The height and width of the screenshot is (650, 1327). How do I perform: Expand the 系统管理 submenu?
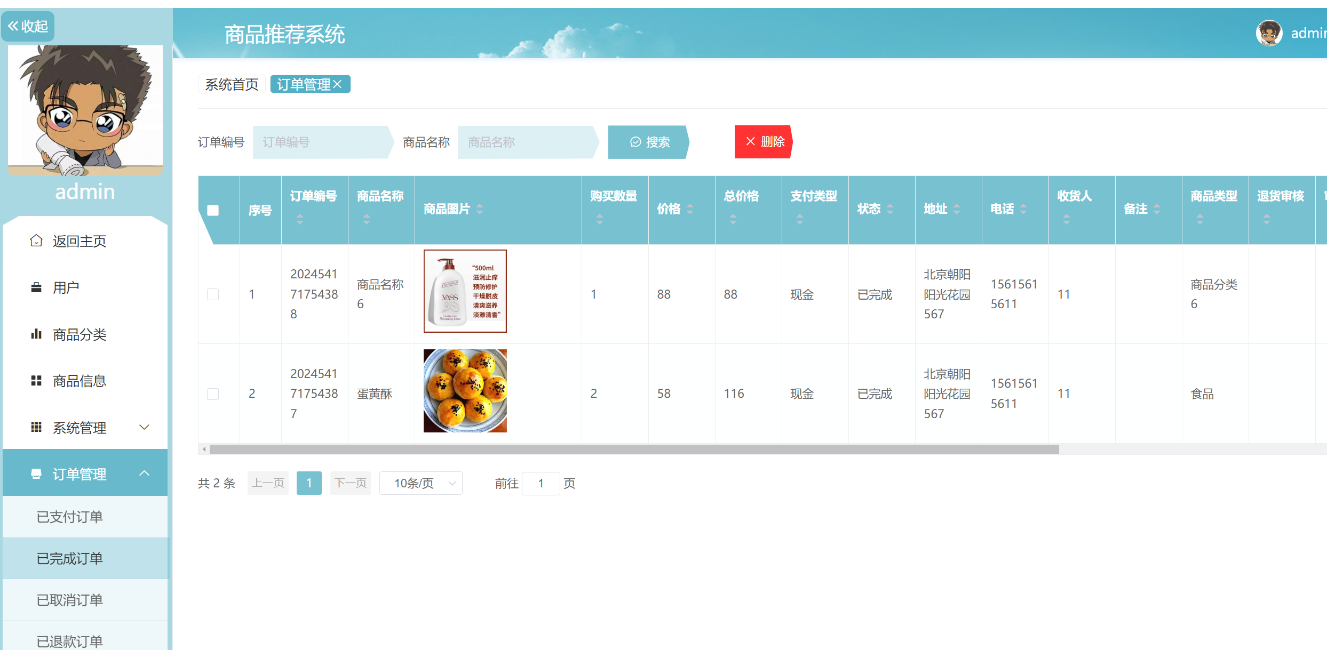(x=143, y=427)
